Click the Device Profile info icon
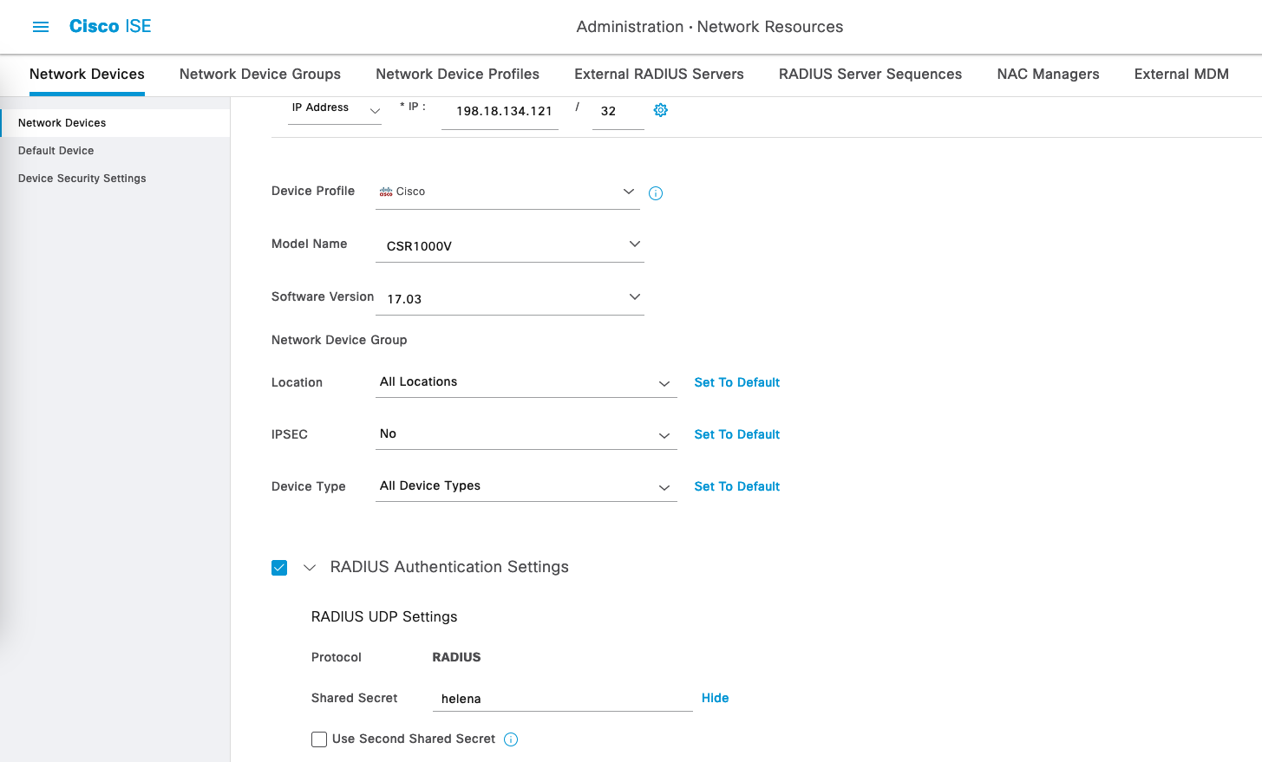 (656, 193)
